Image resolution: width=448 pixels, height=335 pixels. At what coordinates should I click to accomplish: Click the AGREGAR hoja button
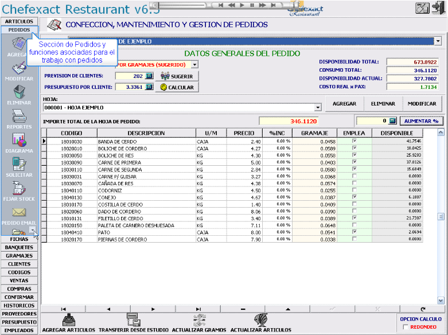[x=344, y=104]
